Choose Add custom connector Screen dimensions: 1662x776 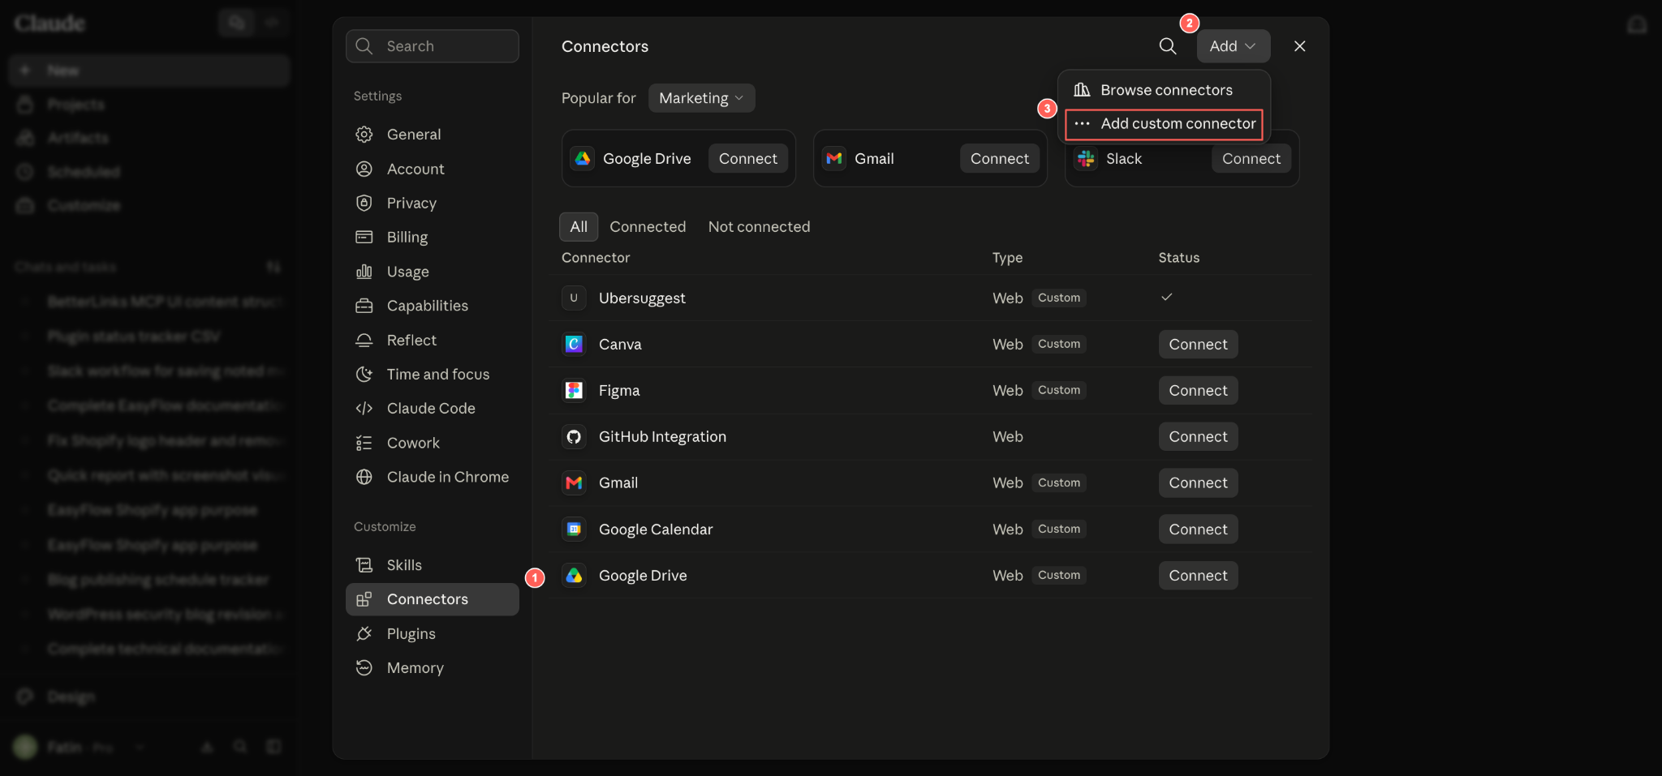coord(1164,123)
